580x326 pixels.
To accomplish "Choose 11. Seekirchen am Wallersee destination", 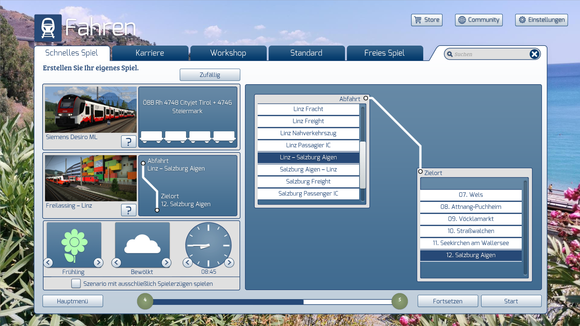I will tap(471, 243).
